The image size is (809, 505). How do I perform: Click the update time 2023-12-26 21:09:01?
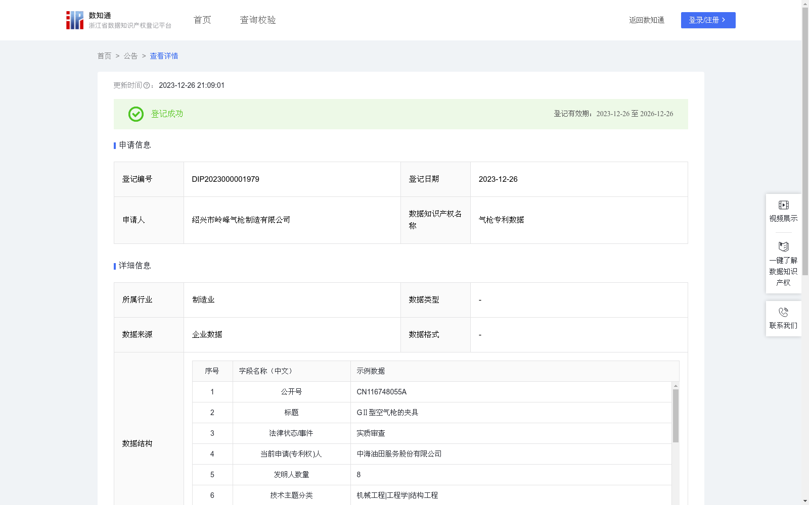tap(192, 85)
